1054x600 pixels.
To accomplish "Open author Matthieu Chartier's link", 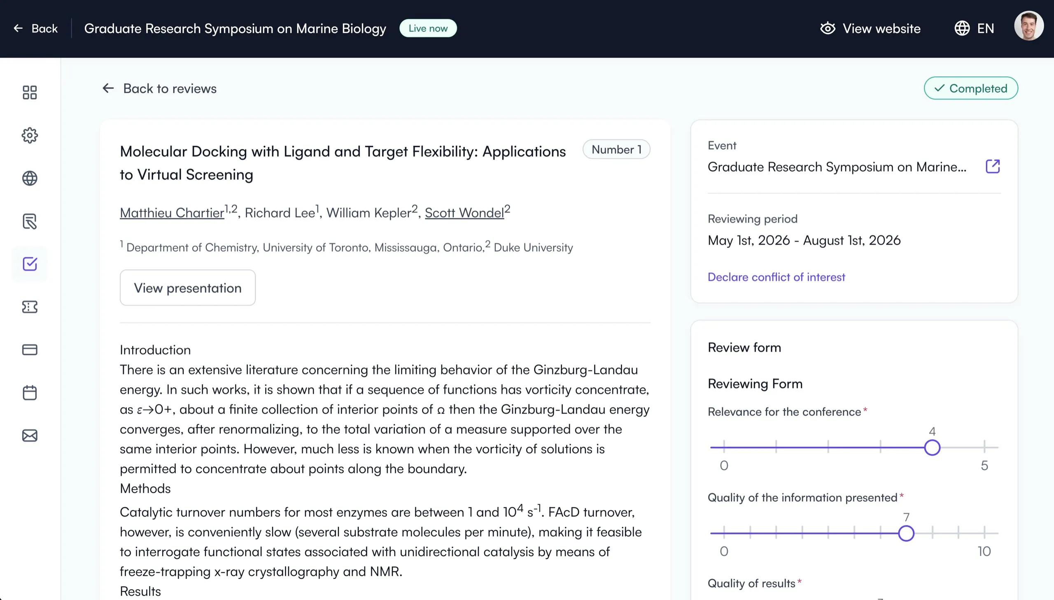I will click(172, 213).
